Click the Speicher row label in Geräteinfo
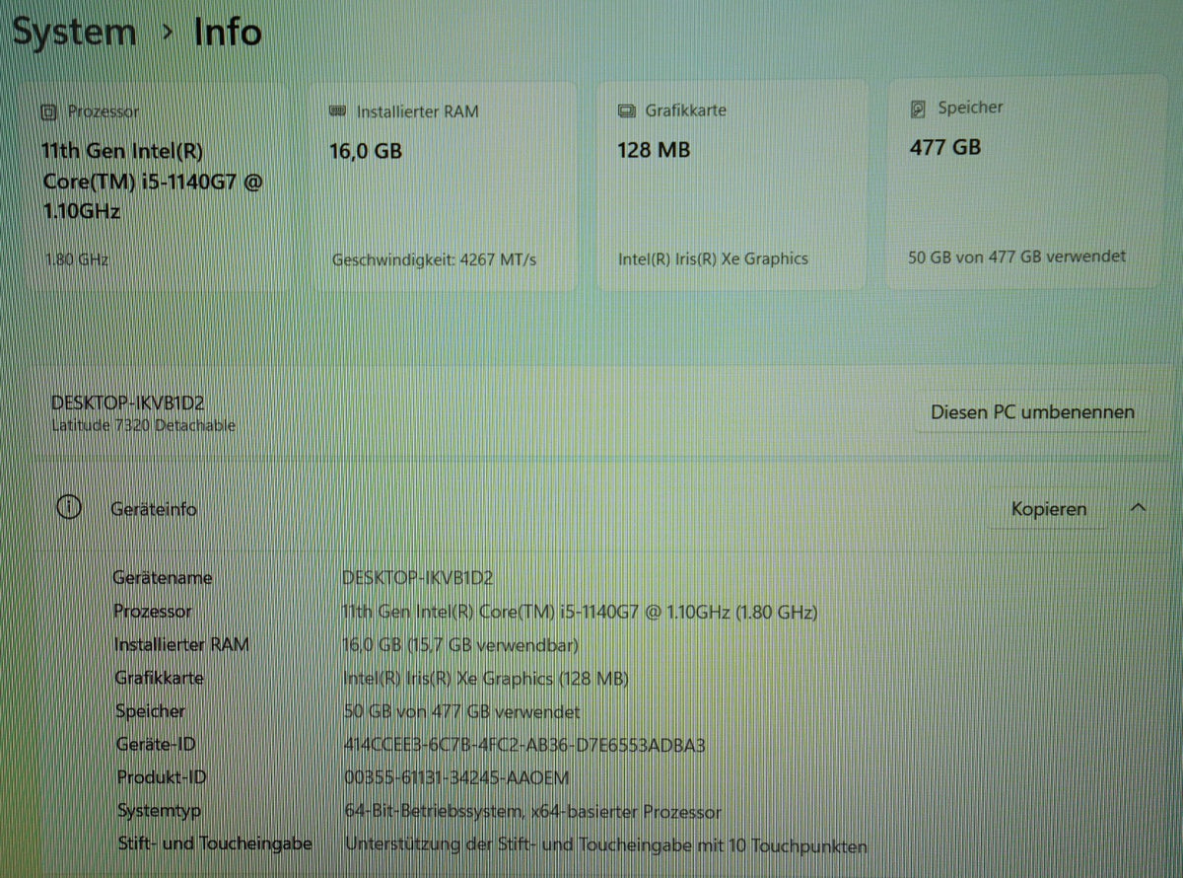 (x=150, y=710)
